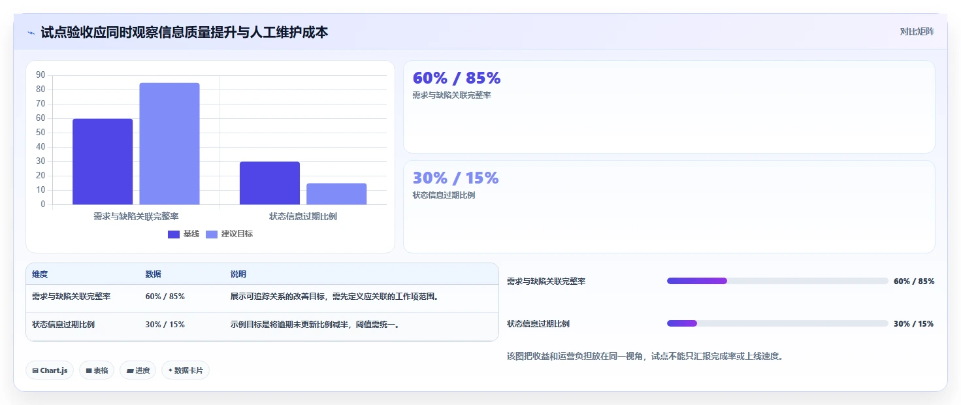961x405 pixels.
Task: Click the 需求与缺陷关联完整率 caption under 60% / 85% card
Action: (452, 95)
